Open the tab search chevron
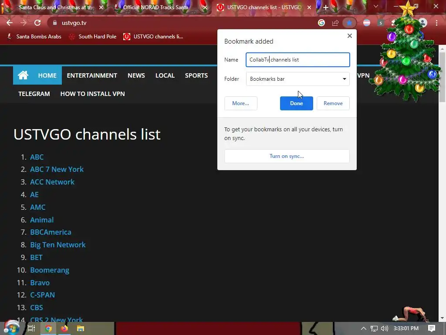446x335 pixels. pyautogui.click(x=376, y=6)
